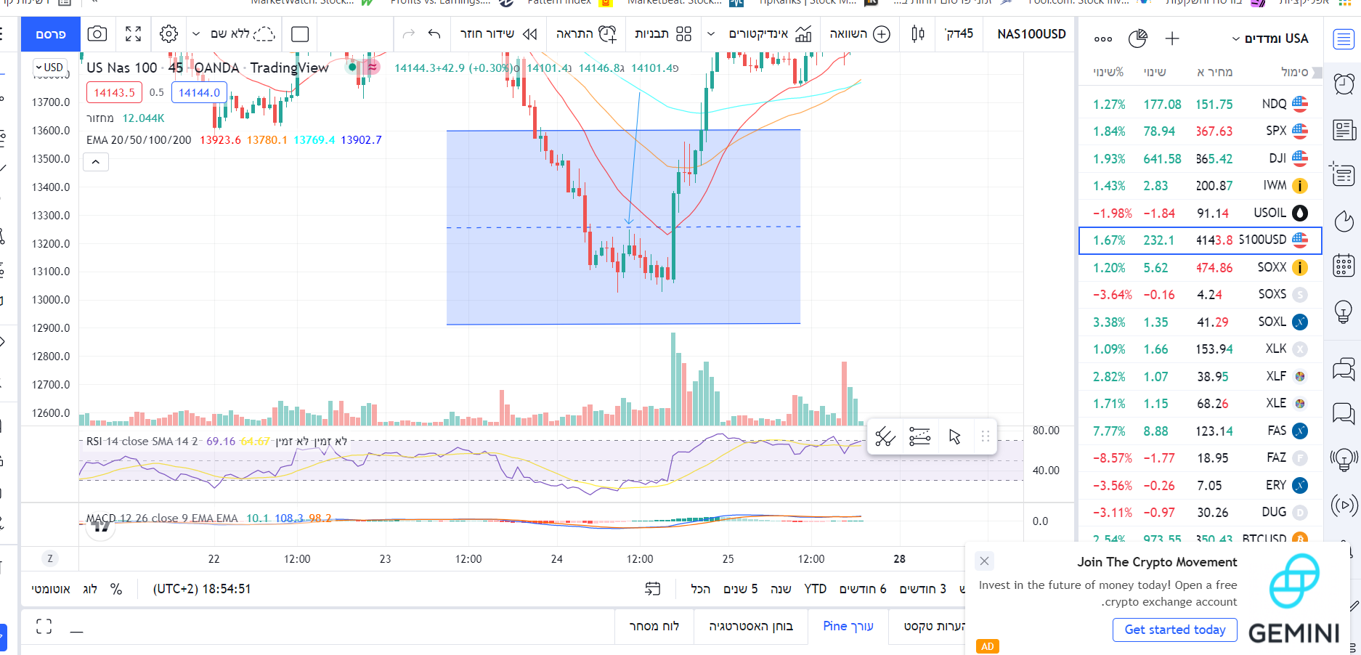Switch to the בוחן האסטרטגיה tab

point(751,626)
